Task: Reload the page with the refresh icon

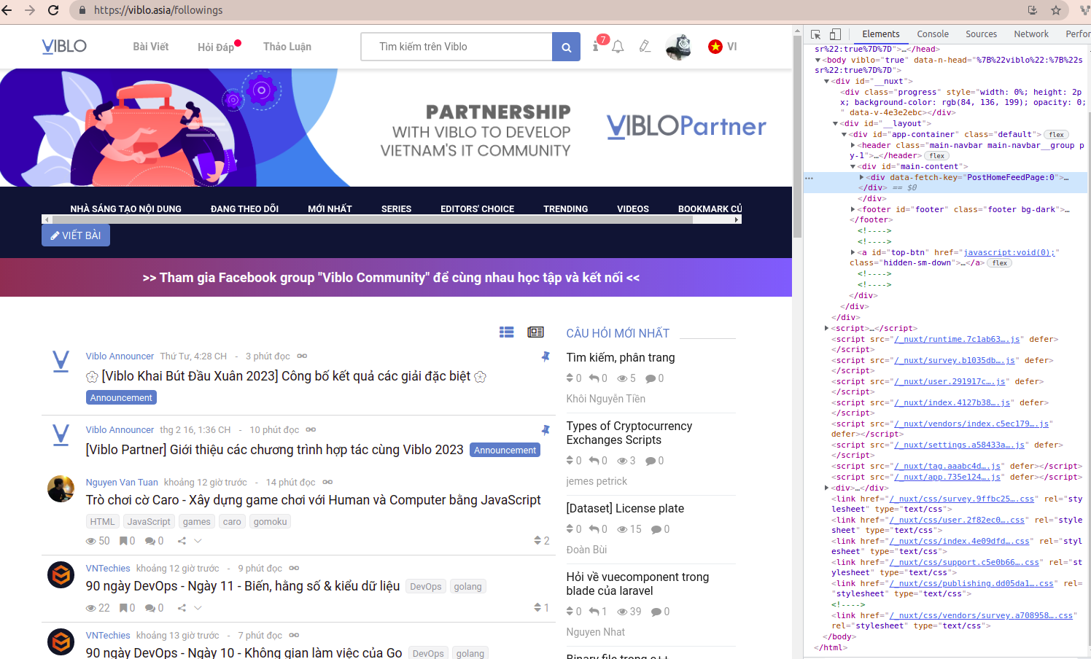Action: pyautogui.click(x=53, y=10)
